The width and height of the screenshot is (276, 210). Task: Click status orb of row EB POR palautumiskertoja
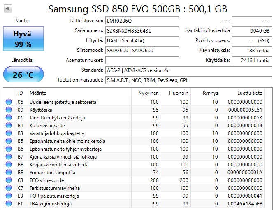[x=9, y=196]
